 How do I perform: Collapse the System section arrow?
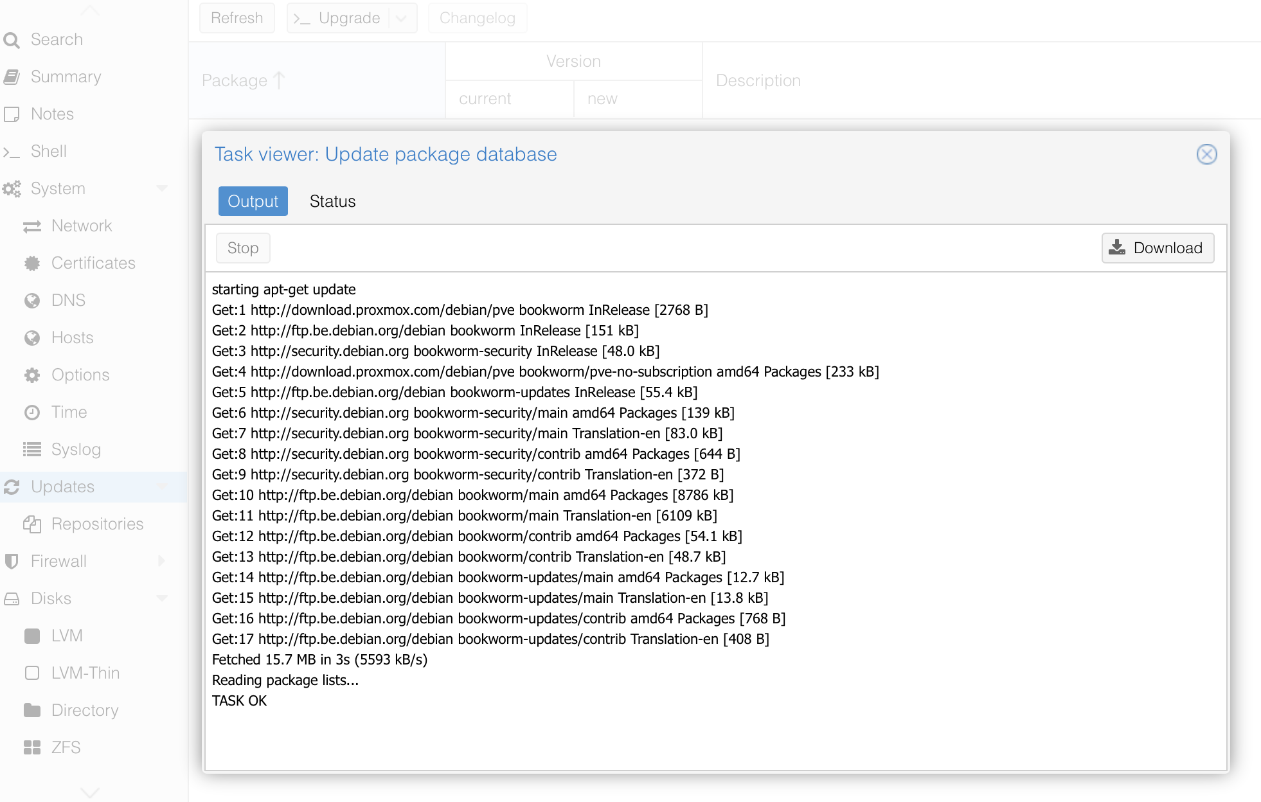[x=162, y=188]
